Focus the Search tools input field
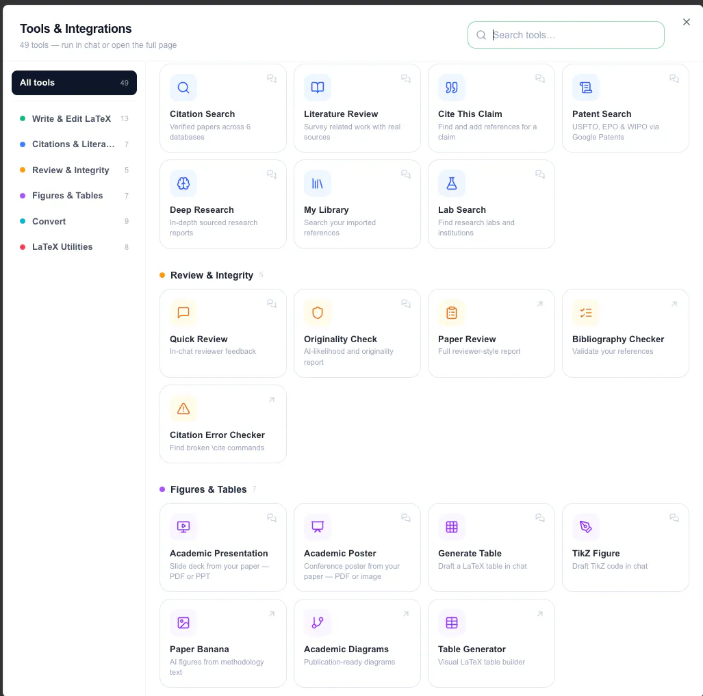The width and height of the screenshot is (703, 696). [565, 35]
